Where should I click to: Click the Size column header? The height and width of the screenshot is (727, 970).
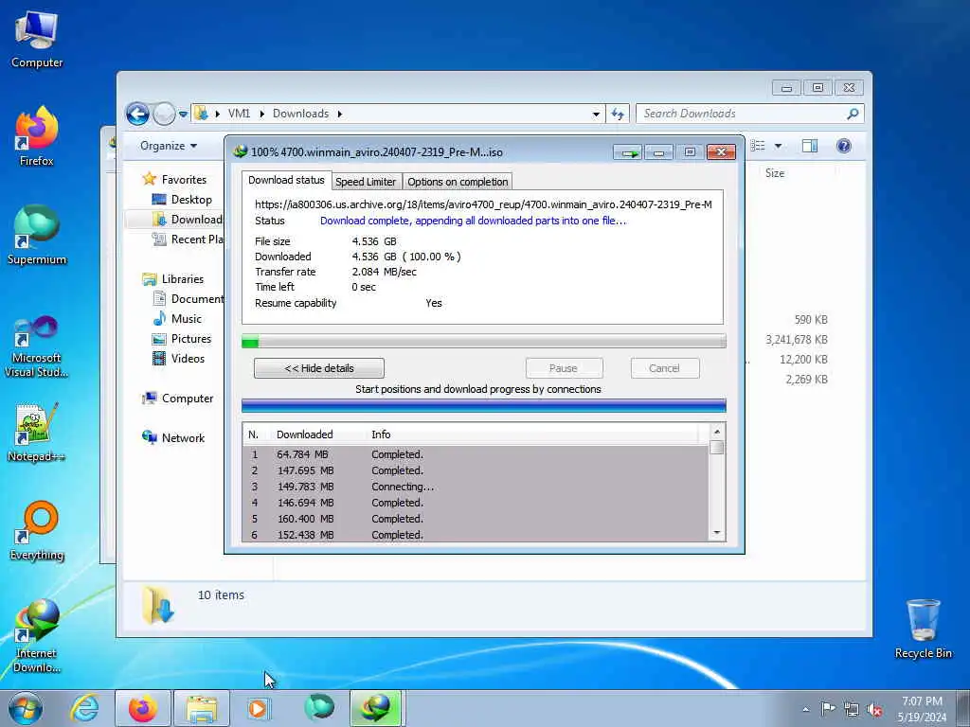click(775, 174)
